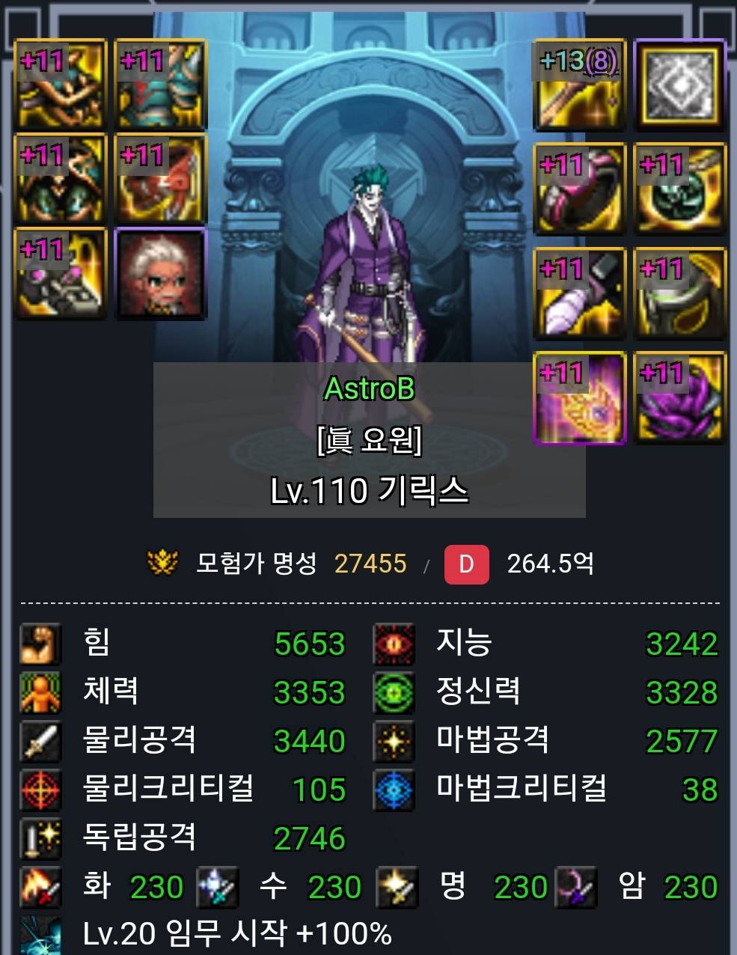Click the +13(8) weapon equipment icon

pos(579,85)
